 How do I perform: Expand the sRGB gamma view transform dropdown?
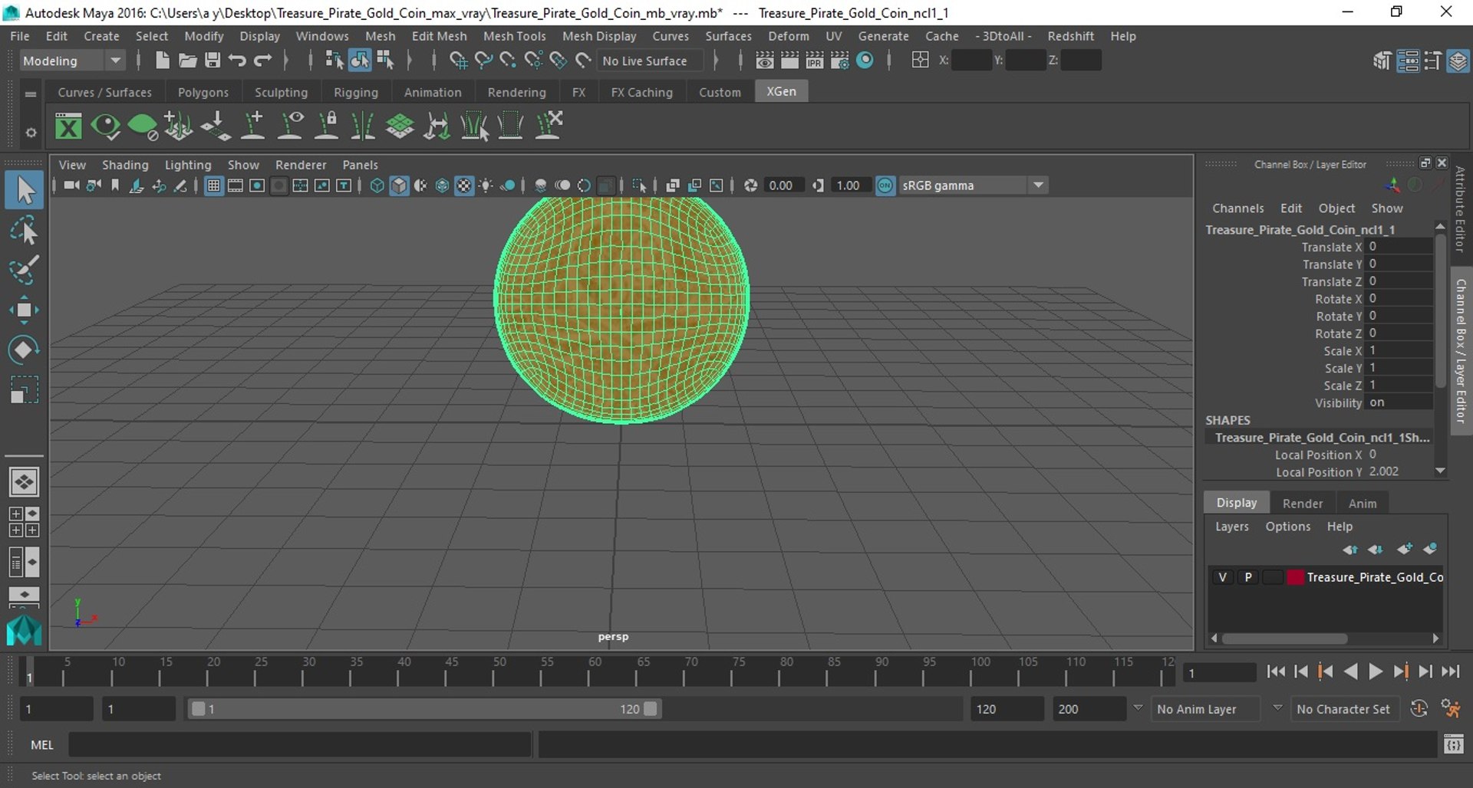(x=1038, y=186)
